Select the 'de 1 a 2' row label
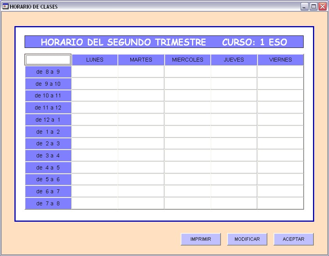Screen dimensions: 329x256 click(48, 132)
